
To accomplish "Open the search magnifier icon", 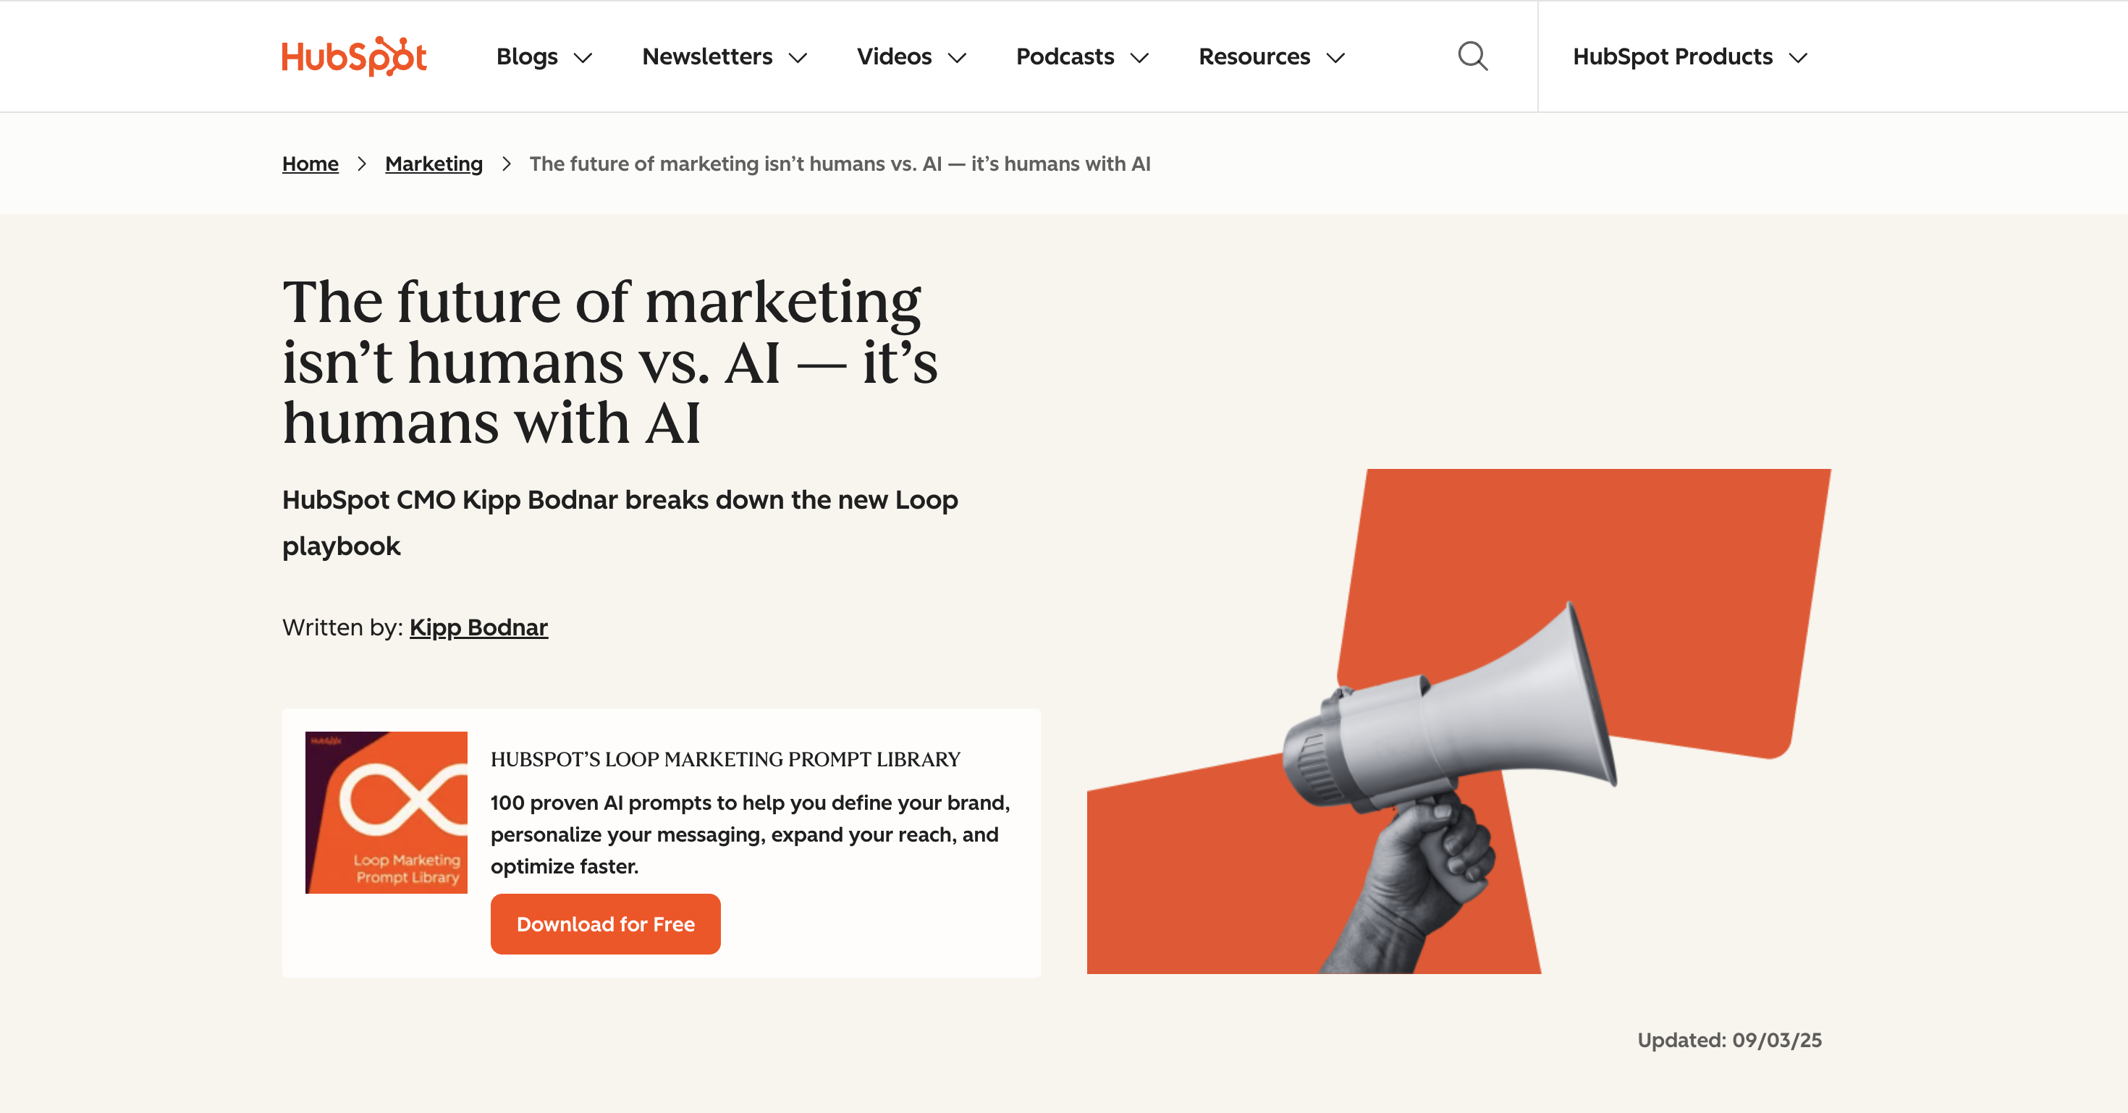I will pyautogui.click(x=1472, y=57).
